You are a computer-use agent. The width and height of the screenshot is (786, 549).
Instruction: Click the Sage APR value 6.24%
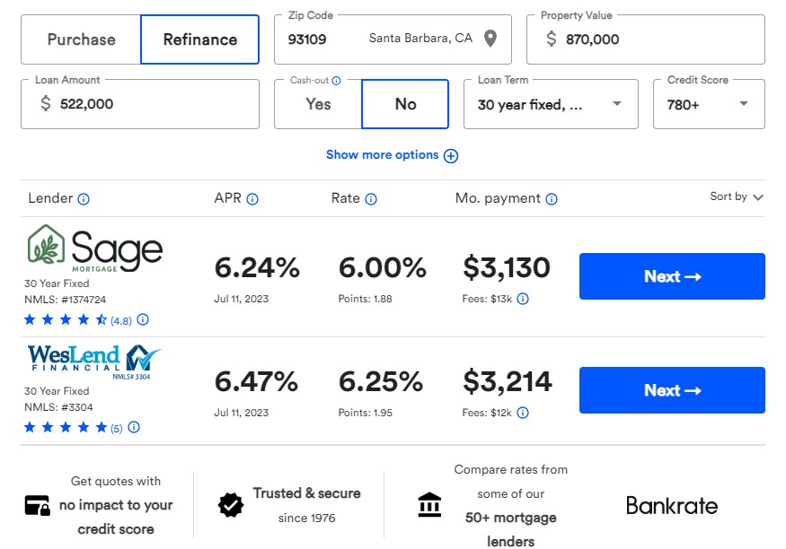257,267
